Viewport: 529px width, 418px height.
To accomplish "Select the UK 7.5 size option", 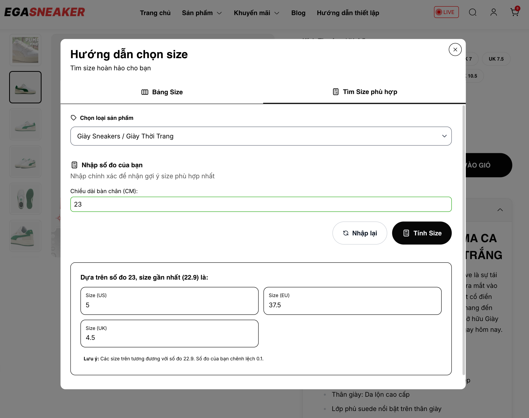I will [x=496, y=59].
